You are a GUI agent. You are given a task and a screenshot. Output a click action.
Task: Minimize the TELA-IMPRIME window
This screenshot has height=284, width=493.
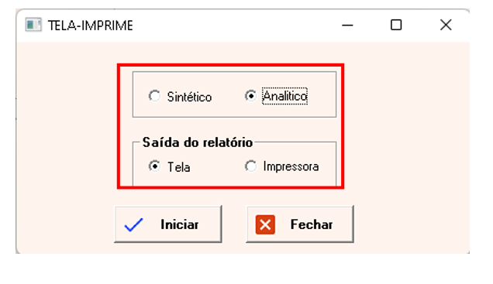tap(347, 25)
